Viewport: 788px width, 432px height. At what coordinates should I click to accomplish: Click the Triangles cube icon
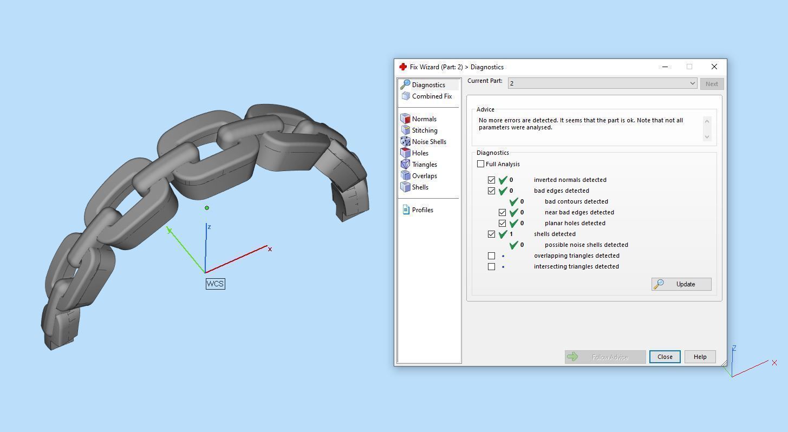[405, 165]
